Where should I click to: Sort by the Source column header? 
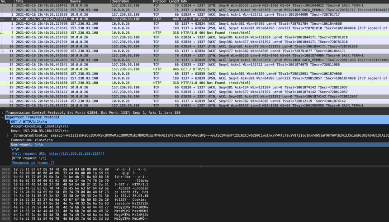[x=90, y=1]
